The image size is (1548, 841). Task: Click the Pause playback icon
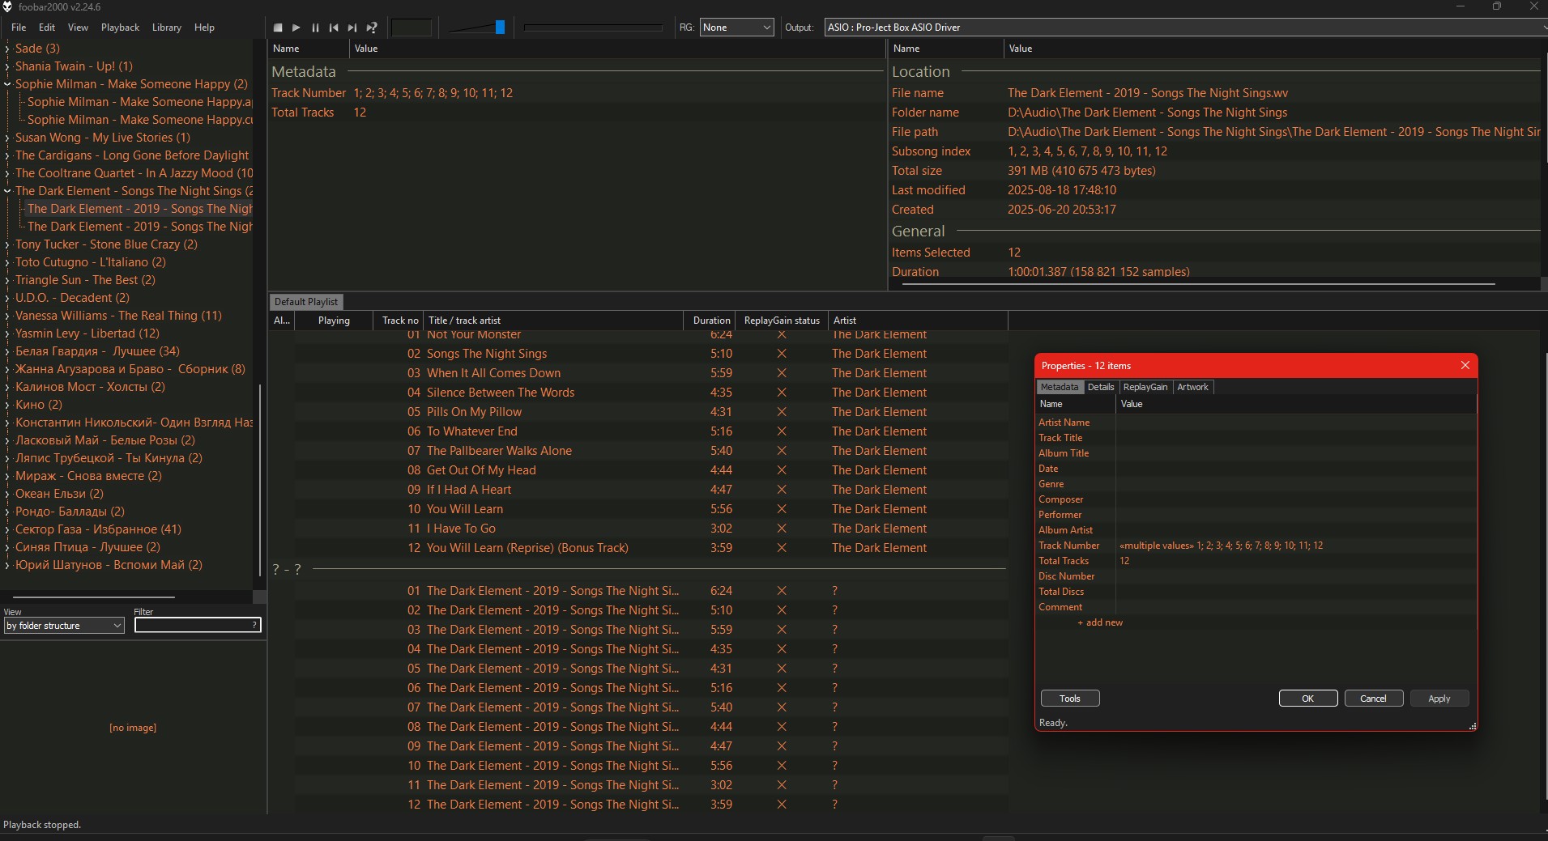point(315,28)
